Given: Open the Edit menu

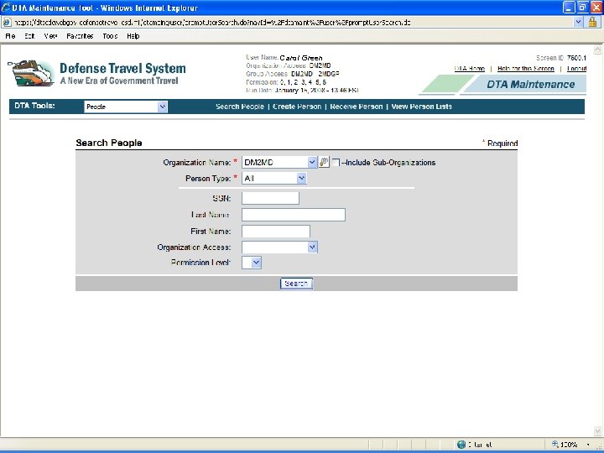Looking at the screenshot, I should [x=29, y=36].
